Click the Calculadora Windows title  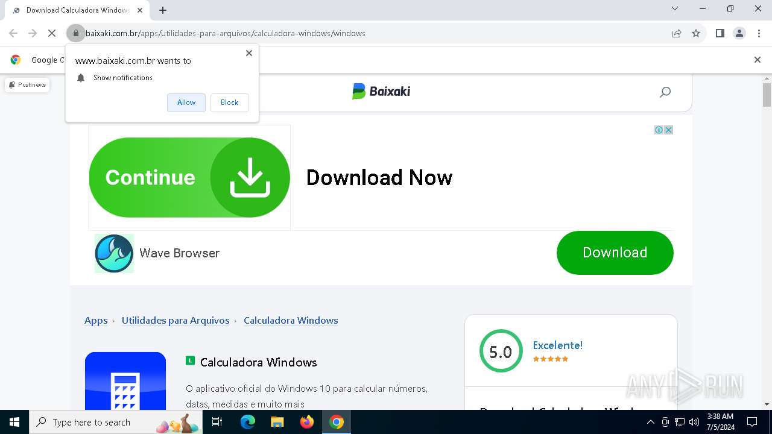click(258, 362)
